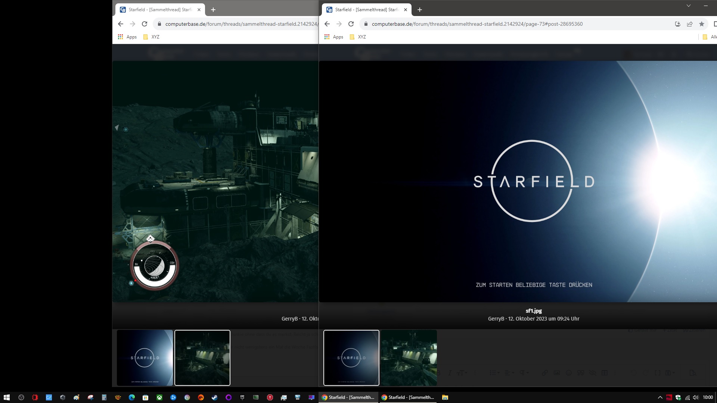Open XYZ bookmark folder in right window
Image resolution: width=717 pixels, height=403 pixels.
tap(358, 37)
